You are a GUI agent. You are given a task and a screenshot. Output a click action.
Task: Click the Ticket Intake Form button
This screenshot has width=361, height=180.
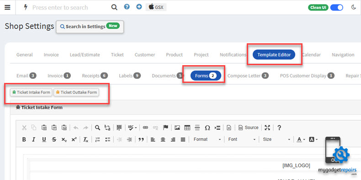click(31, 93)
